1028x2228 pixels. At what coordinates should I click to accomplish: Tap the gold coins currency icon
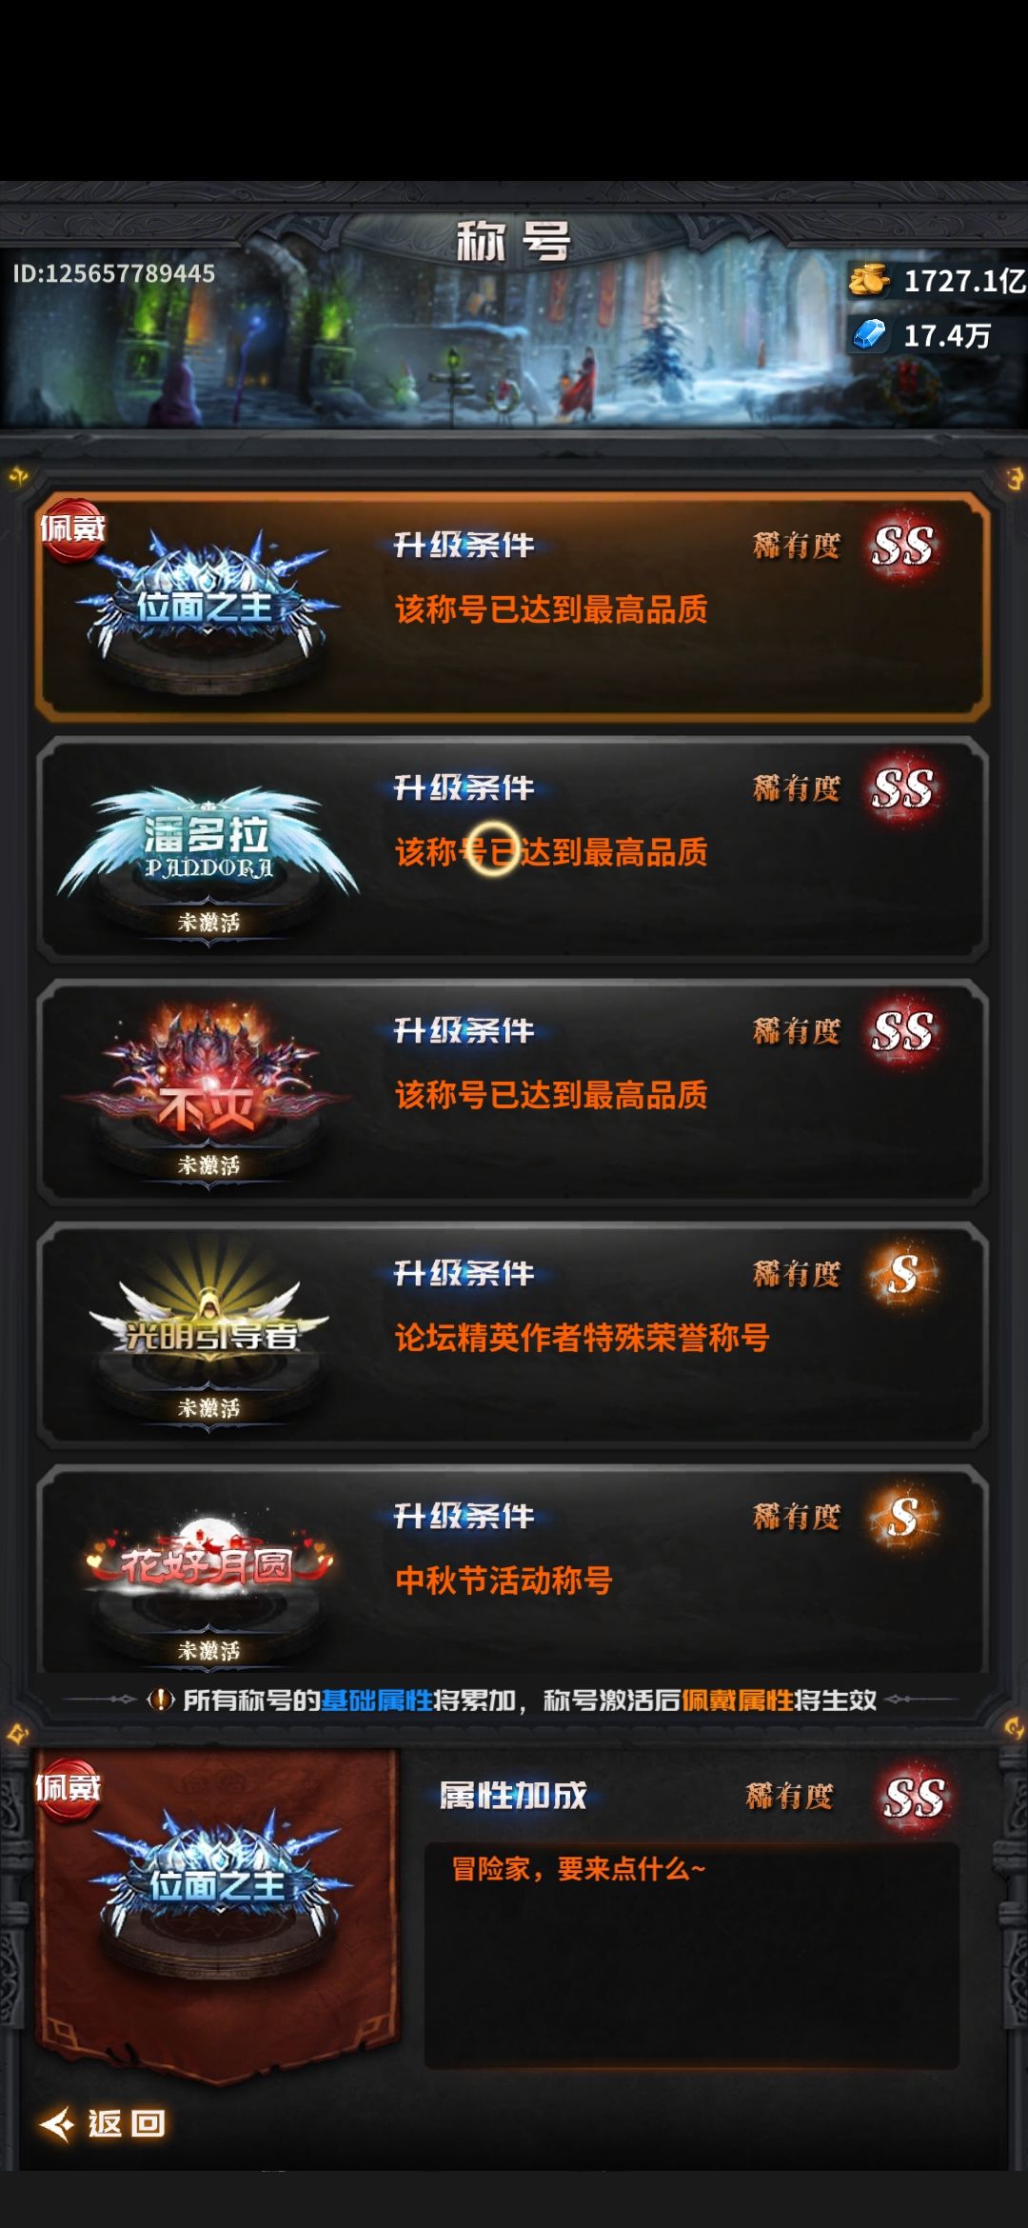tap(869, 281)
